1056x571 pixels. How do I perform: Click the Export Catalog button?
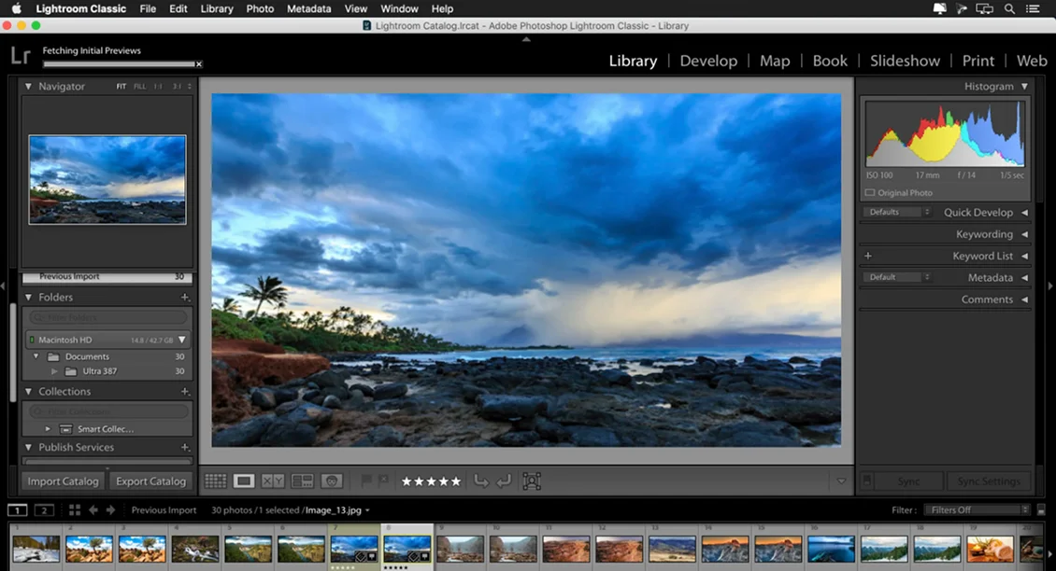click(x=150, y=481)
